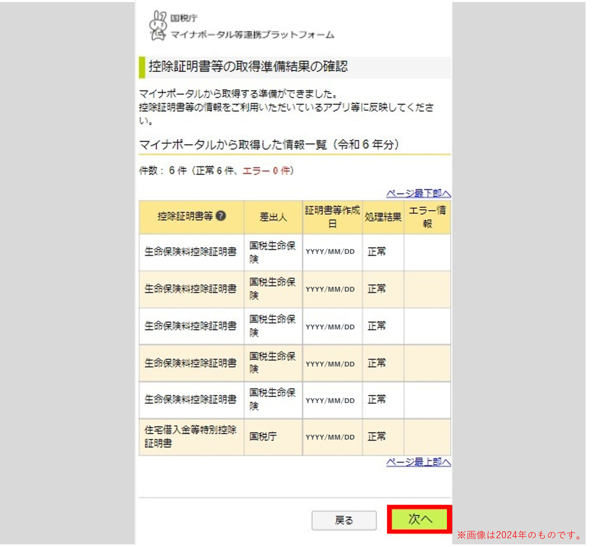Viewport: 592px width, 547px height.
Task: Click the マイナポータルから取得した情報一覧 section title
Action: (x=269, y=145)
